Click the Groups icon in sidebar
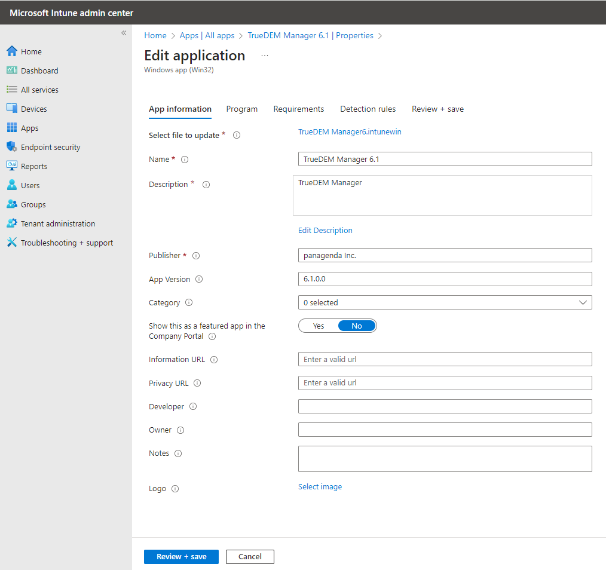606x570 pixels. (x=11, y=204)
